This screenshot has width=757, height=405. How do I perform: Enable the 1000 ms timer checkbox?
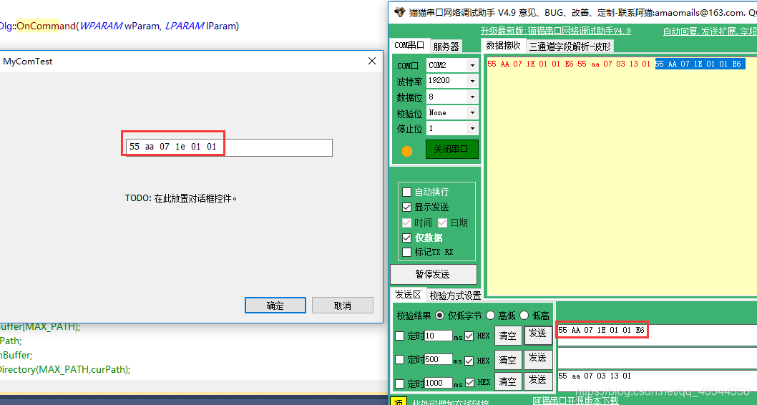pyautogui.click(x=399, y=384)
